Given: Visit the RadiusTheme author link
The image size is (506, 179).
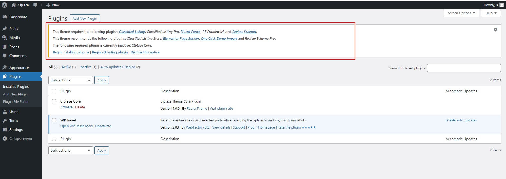Looking at the screenshot, I should click(x=197, y=109).
